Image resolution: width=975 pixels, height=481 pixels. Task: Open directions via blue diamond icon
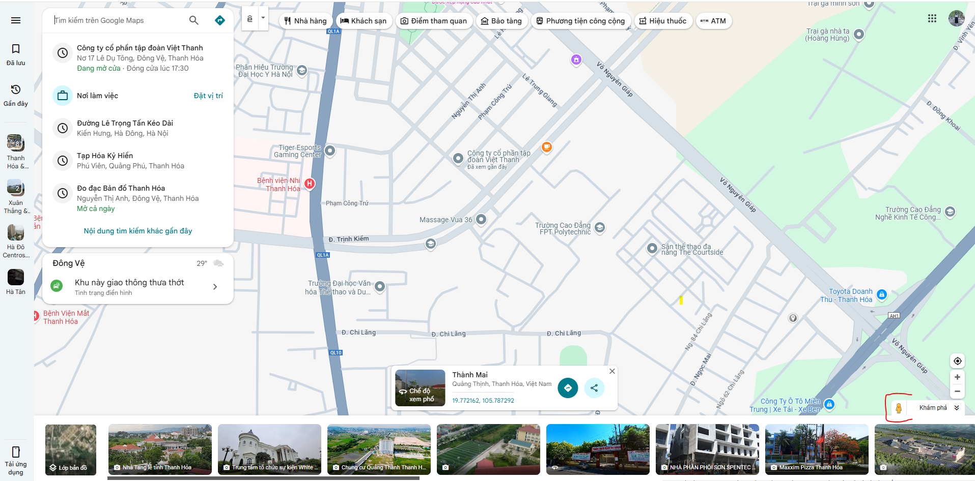click(x=220, y=20)
